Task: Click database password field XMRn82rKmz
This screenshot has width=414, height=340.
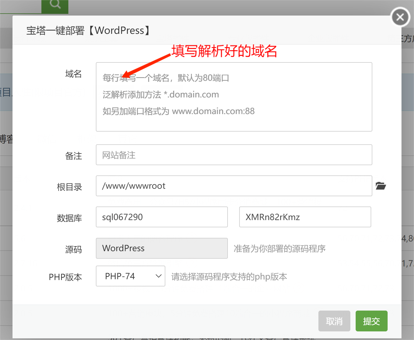Action: [305, 217]
